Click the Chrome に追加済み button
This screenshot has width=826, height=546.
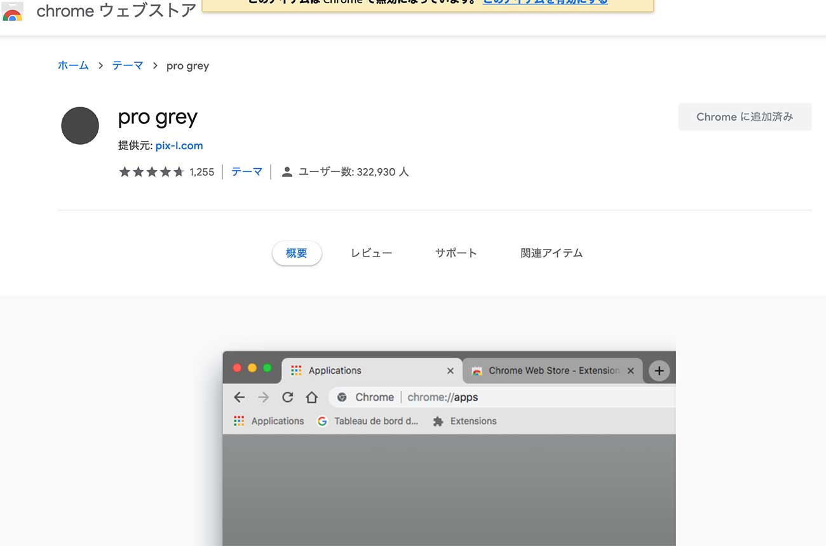[745, 117]
